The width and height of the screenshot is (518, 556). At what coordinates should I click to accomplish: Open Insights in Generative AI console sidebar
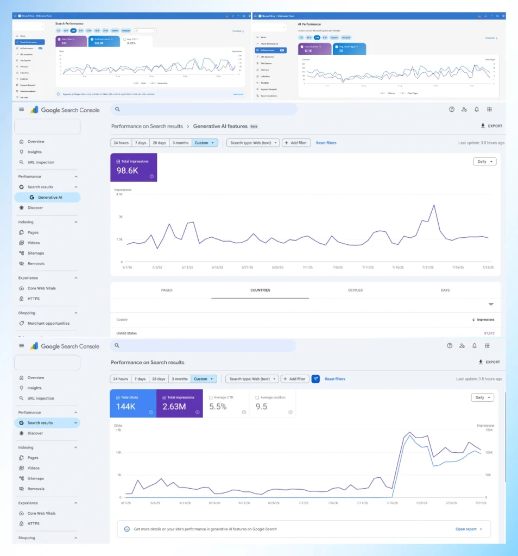pyautogui.click(x=34, y=152)
